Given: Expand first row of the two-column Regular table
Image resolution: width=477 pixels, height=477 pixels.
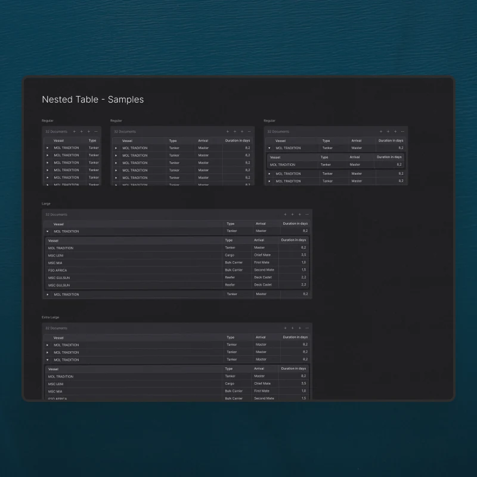Looking at the screenshot, I should (48, 148).
